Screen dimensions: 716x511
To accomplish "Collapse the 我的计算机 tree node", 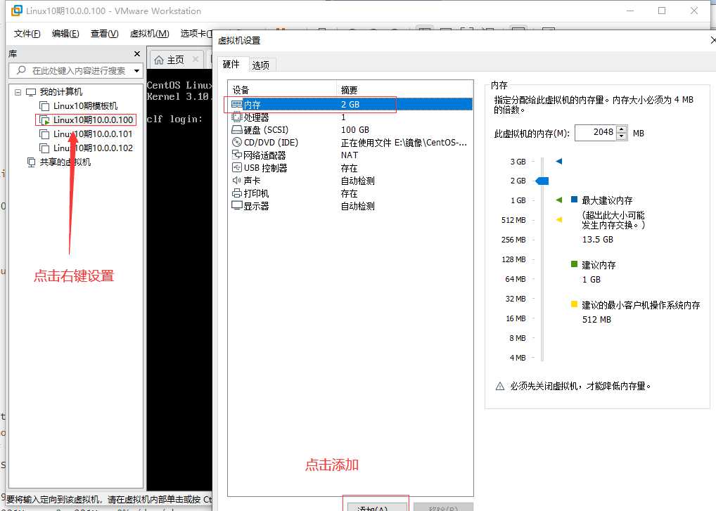I will (x=18, y=92).
